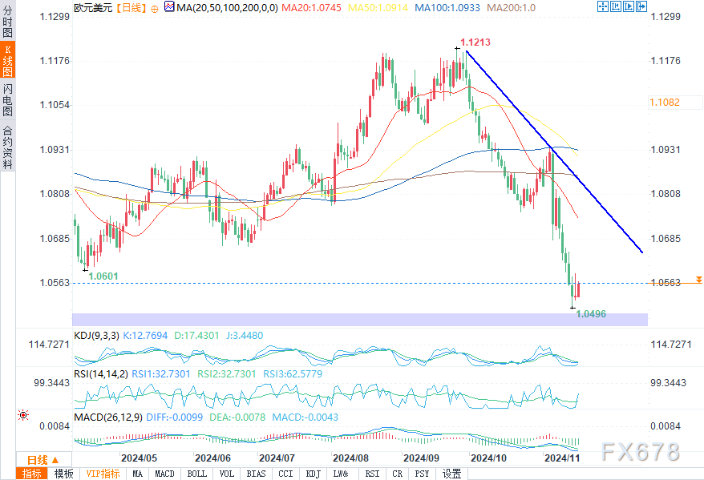Click the RSI3:62.5779 value
Image resolution: width=704 pixels, height=480 pixels.
click(x=293, y=374)
